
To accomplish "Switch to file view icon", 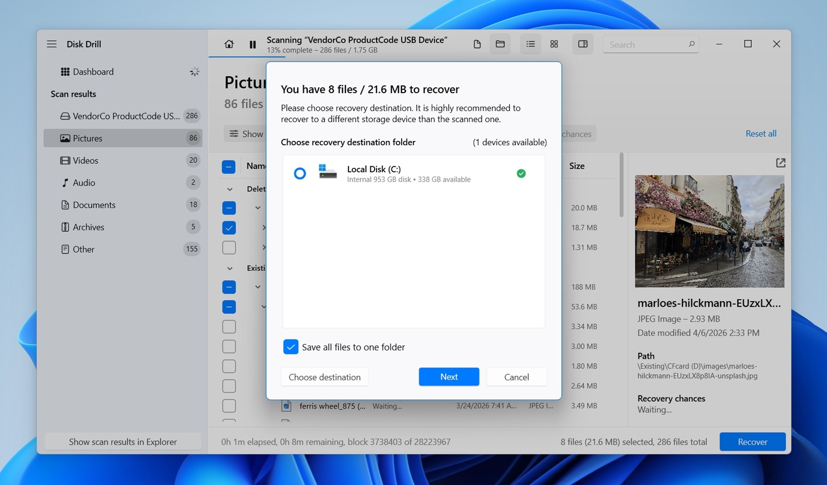I will click(477, 44).
